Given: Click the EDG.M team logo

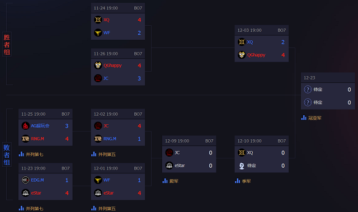Looking at the screenshot, I should [x=26, y=180].
